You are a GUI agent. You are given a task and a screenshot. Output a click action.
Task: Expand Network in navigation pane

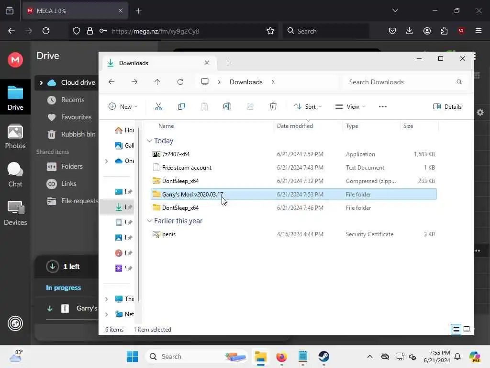107,314
